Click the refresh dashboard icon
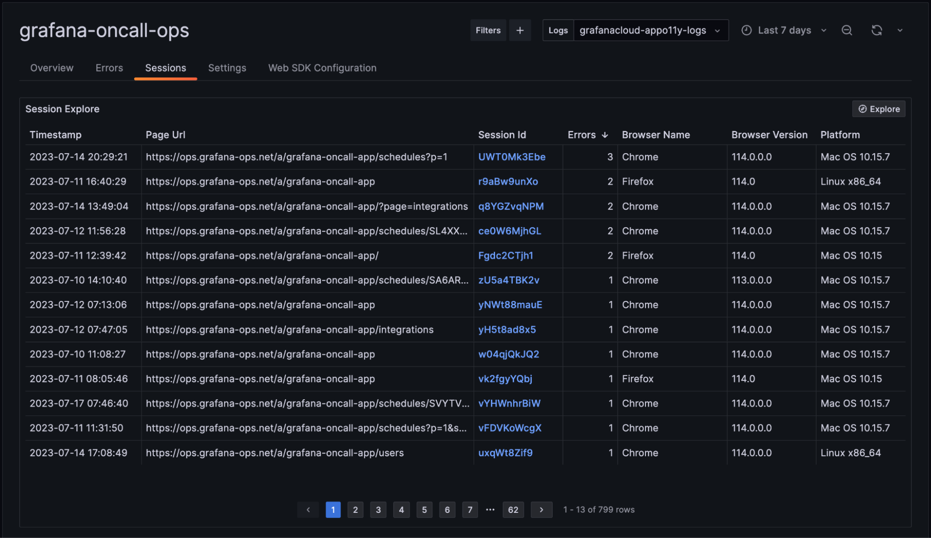The width and height of the screenshot is (931, 538). 877,30
